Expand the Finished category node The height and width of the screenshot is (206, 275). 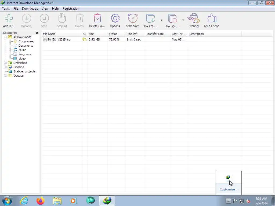point(5,67)
